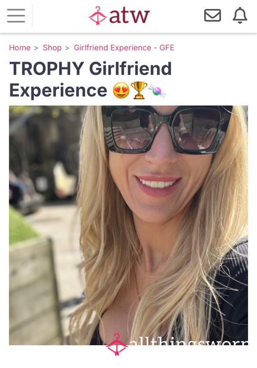Open the notifications bell
Screen dimensions: 257x368
coord(240,15)
